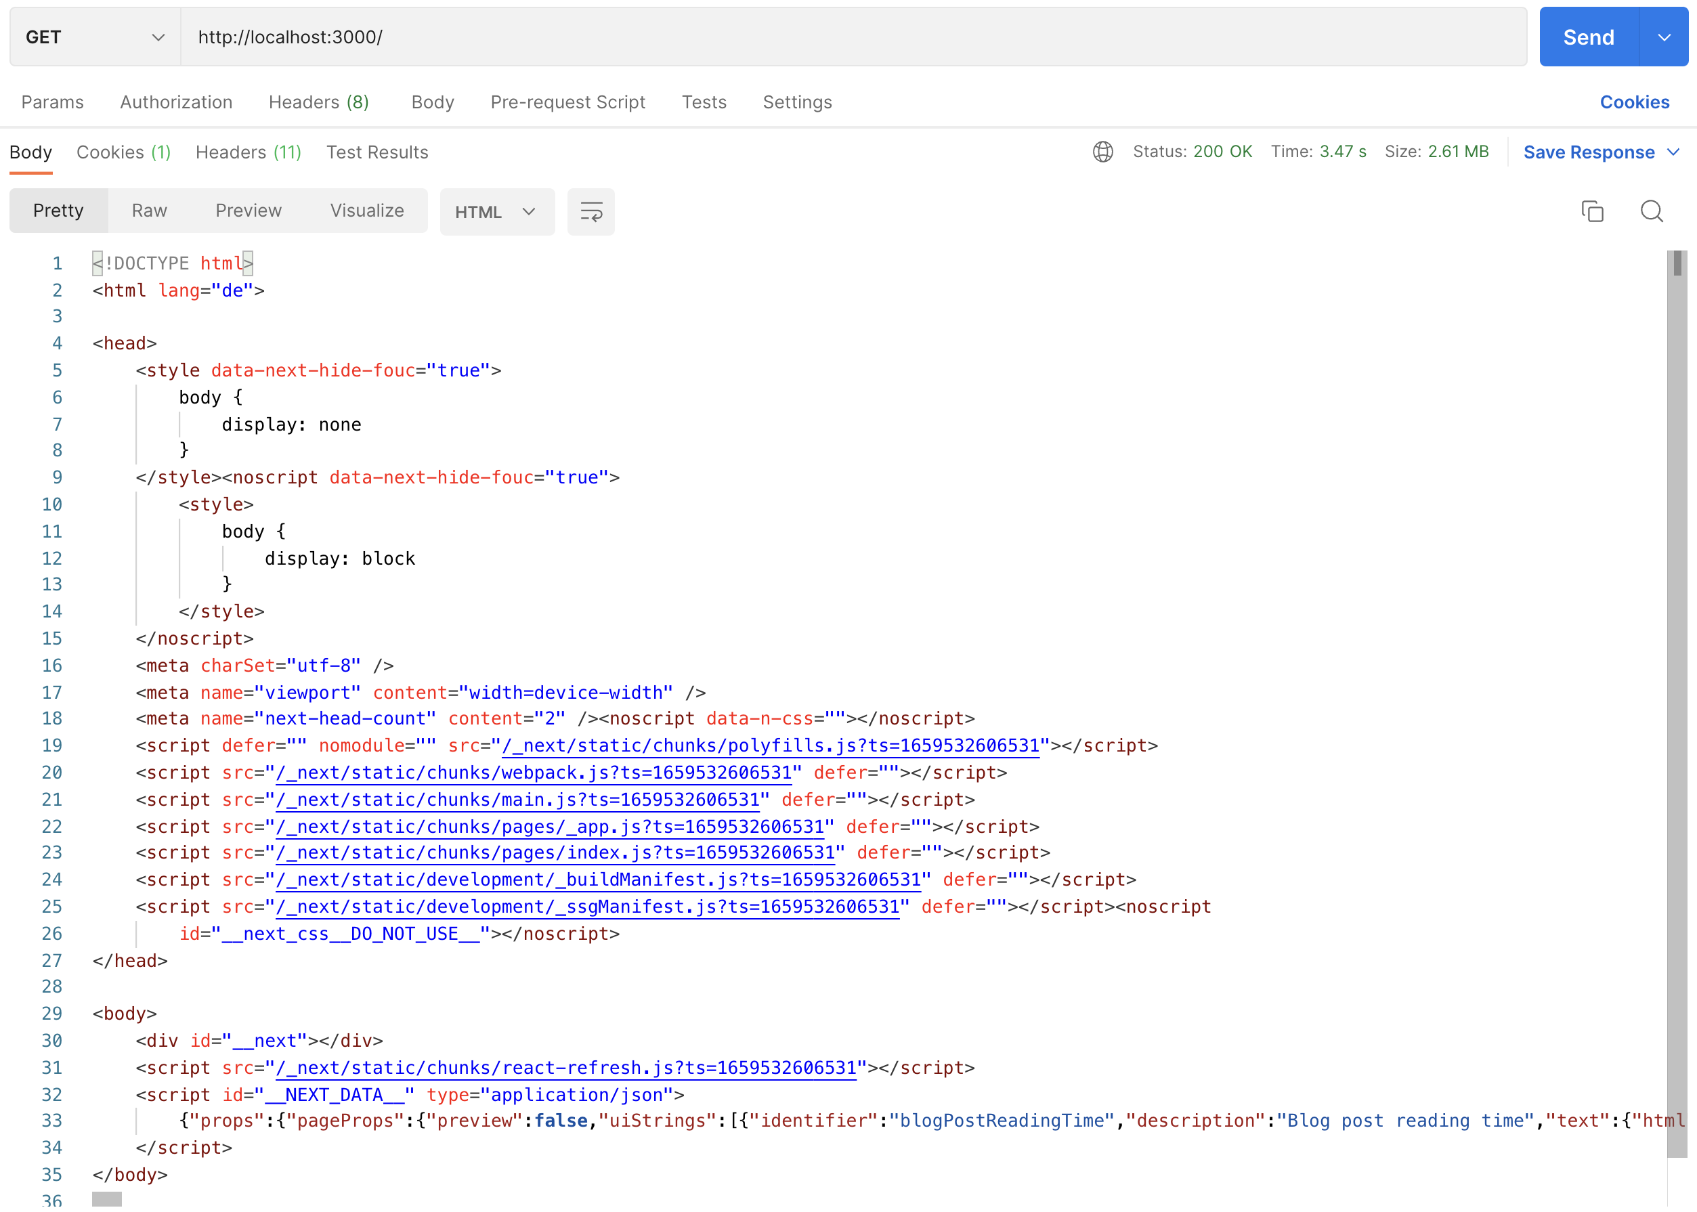Click the Time 3.47 s value
This screenshot has height=1212, width=1697.
click(1343, 152)
